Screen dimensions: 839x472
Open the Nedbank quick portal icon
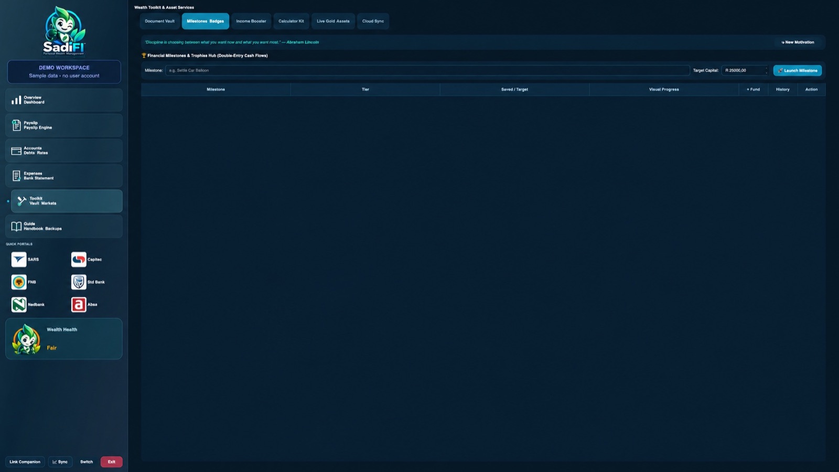19,304
